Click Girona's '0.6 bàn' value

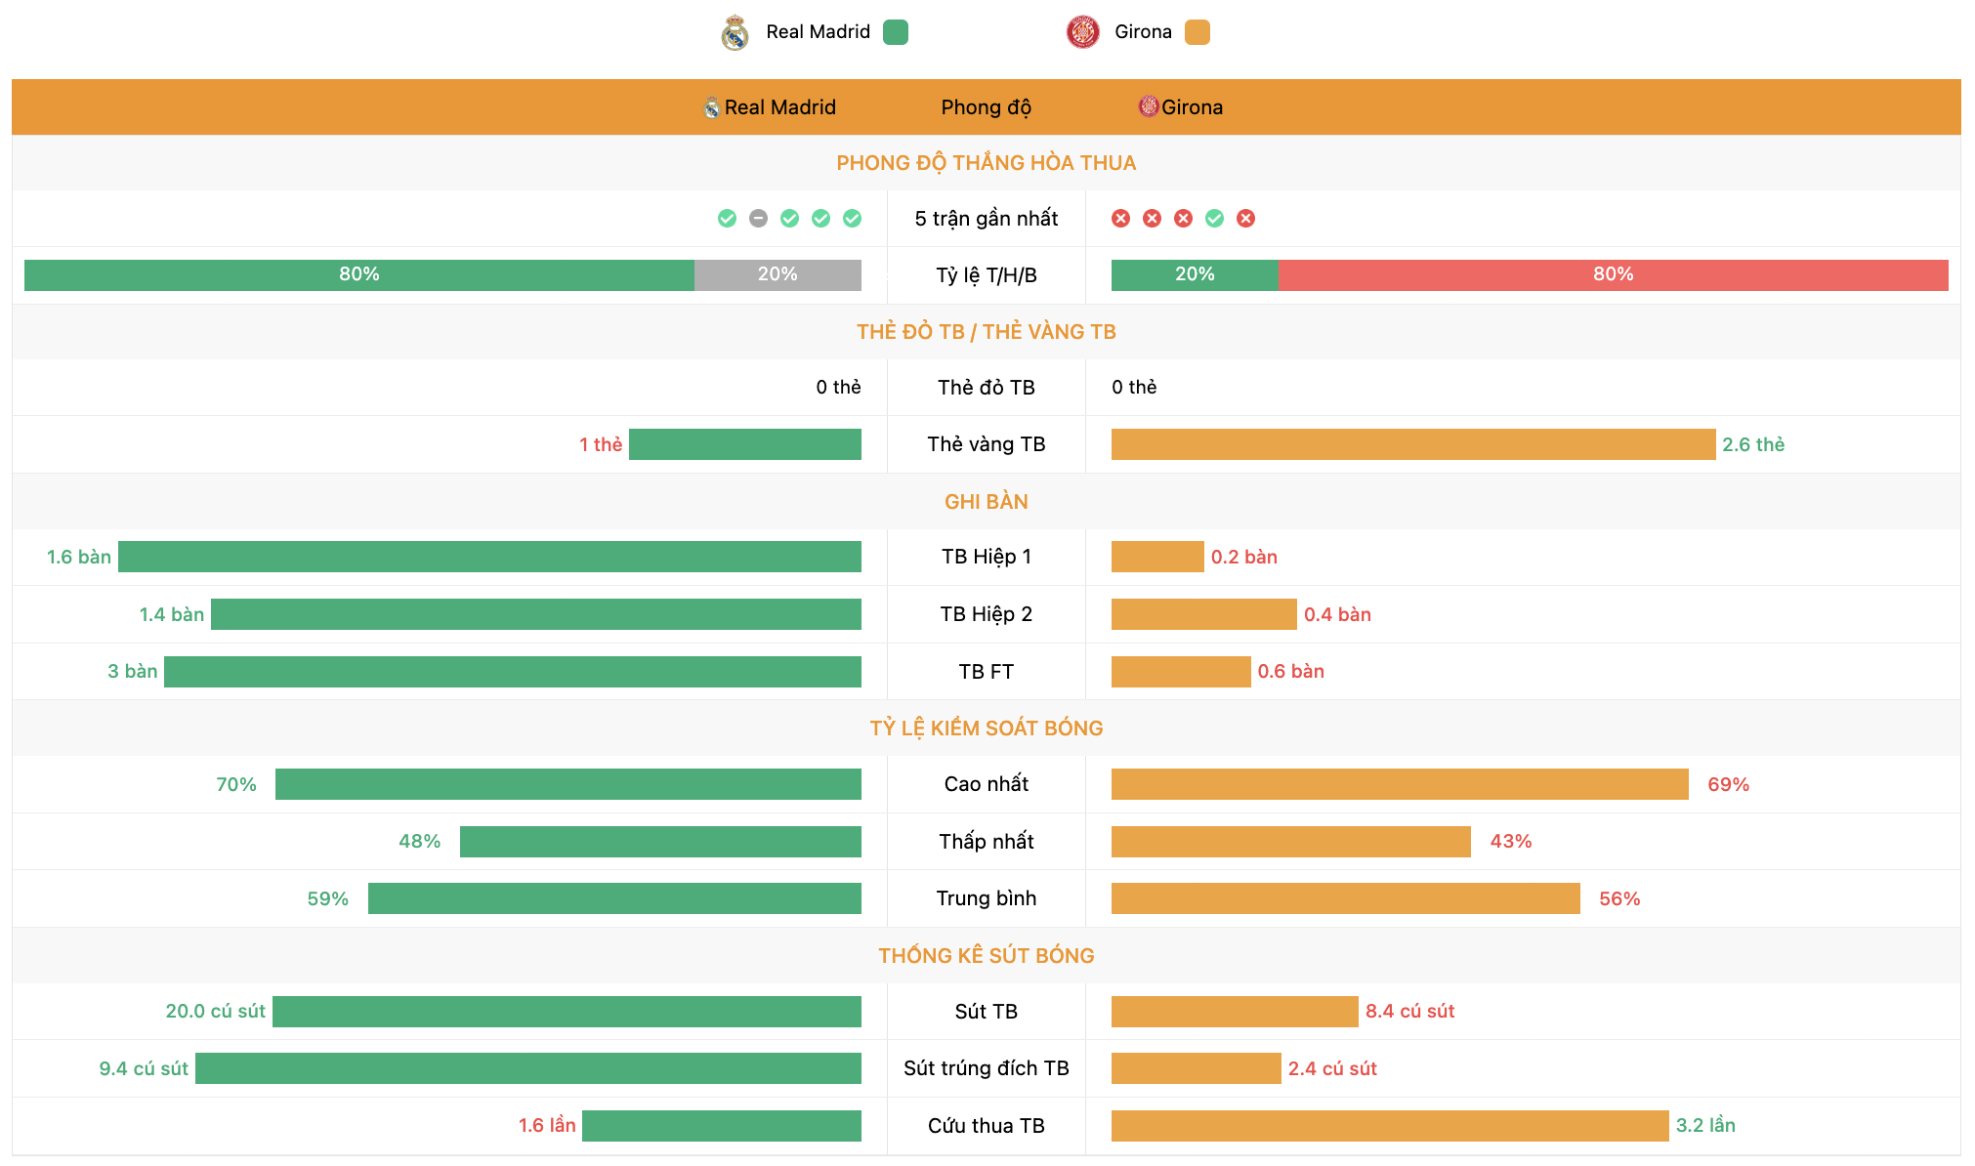coord(1290,671)
